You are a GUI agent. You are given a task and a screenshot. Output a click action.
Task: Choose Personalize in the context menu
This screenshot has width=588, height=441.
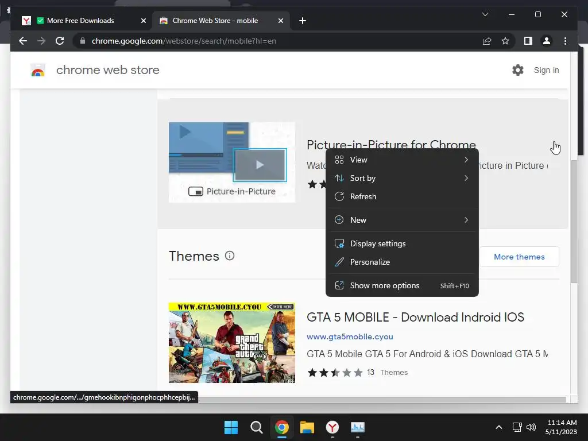point(402,262)
